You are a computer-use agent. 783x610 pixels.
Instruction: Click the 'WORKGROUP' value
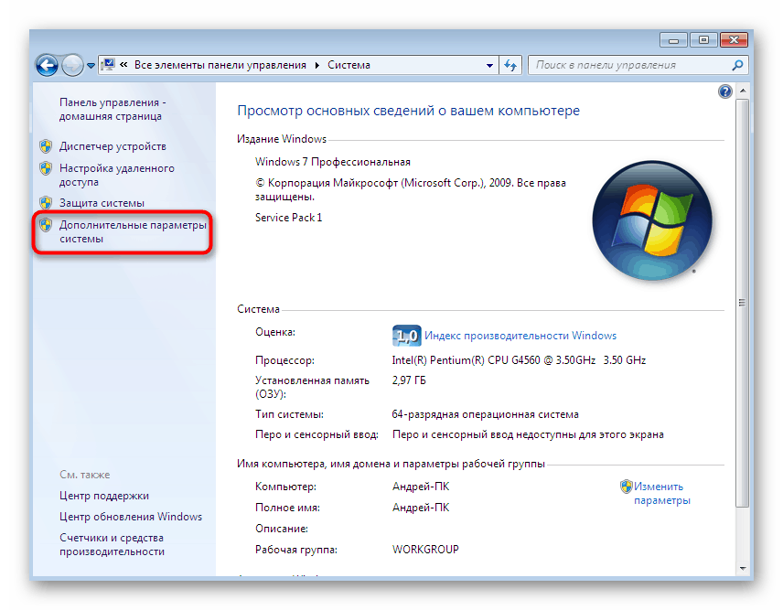pyautogui.click(x=425, y=549)
